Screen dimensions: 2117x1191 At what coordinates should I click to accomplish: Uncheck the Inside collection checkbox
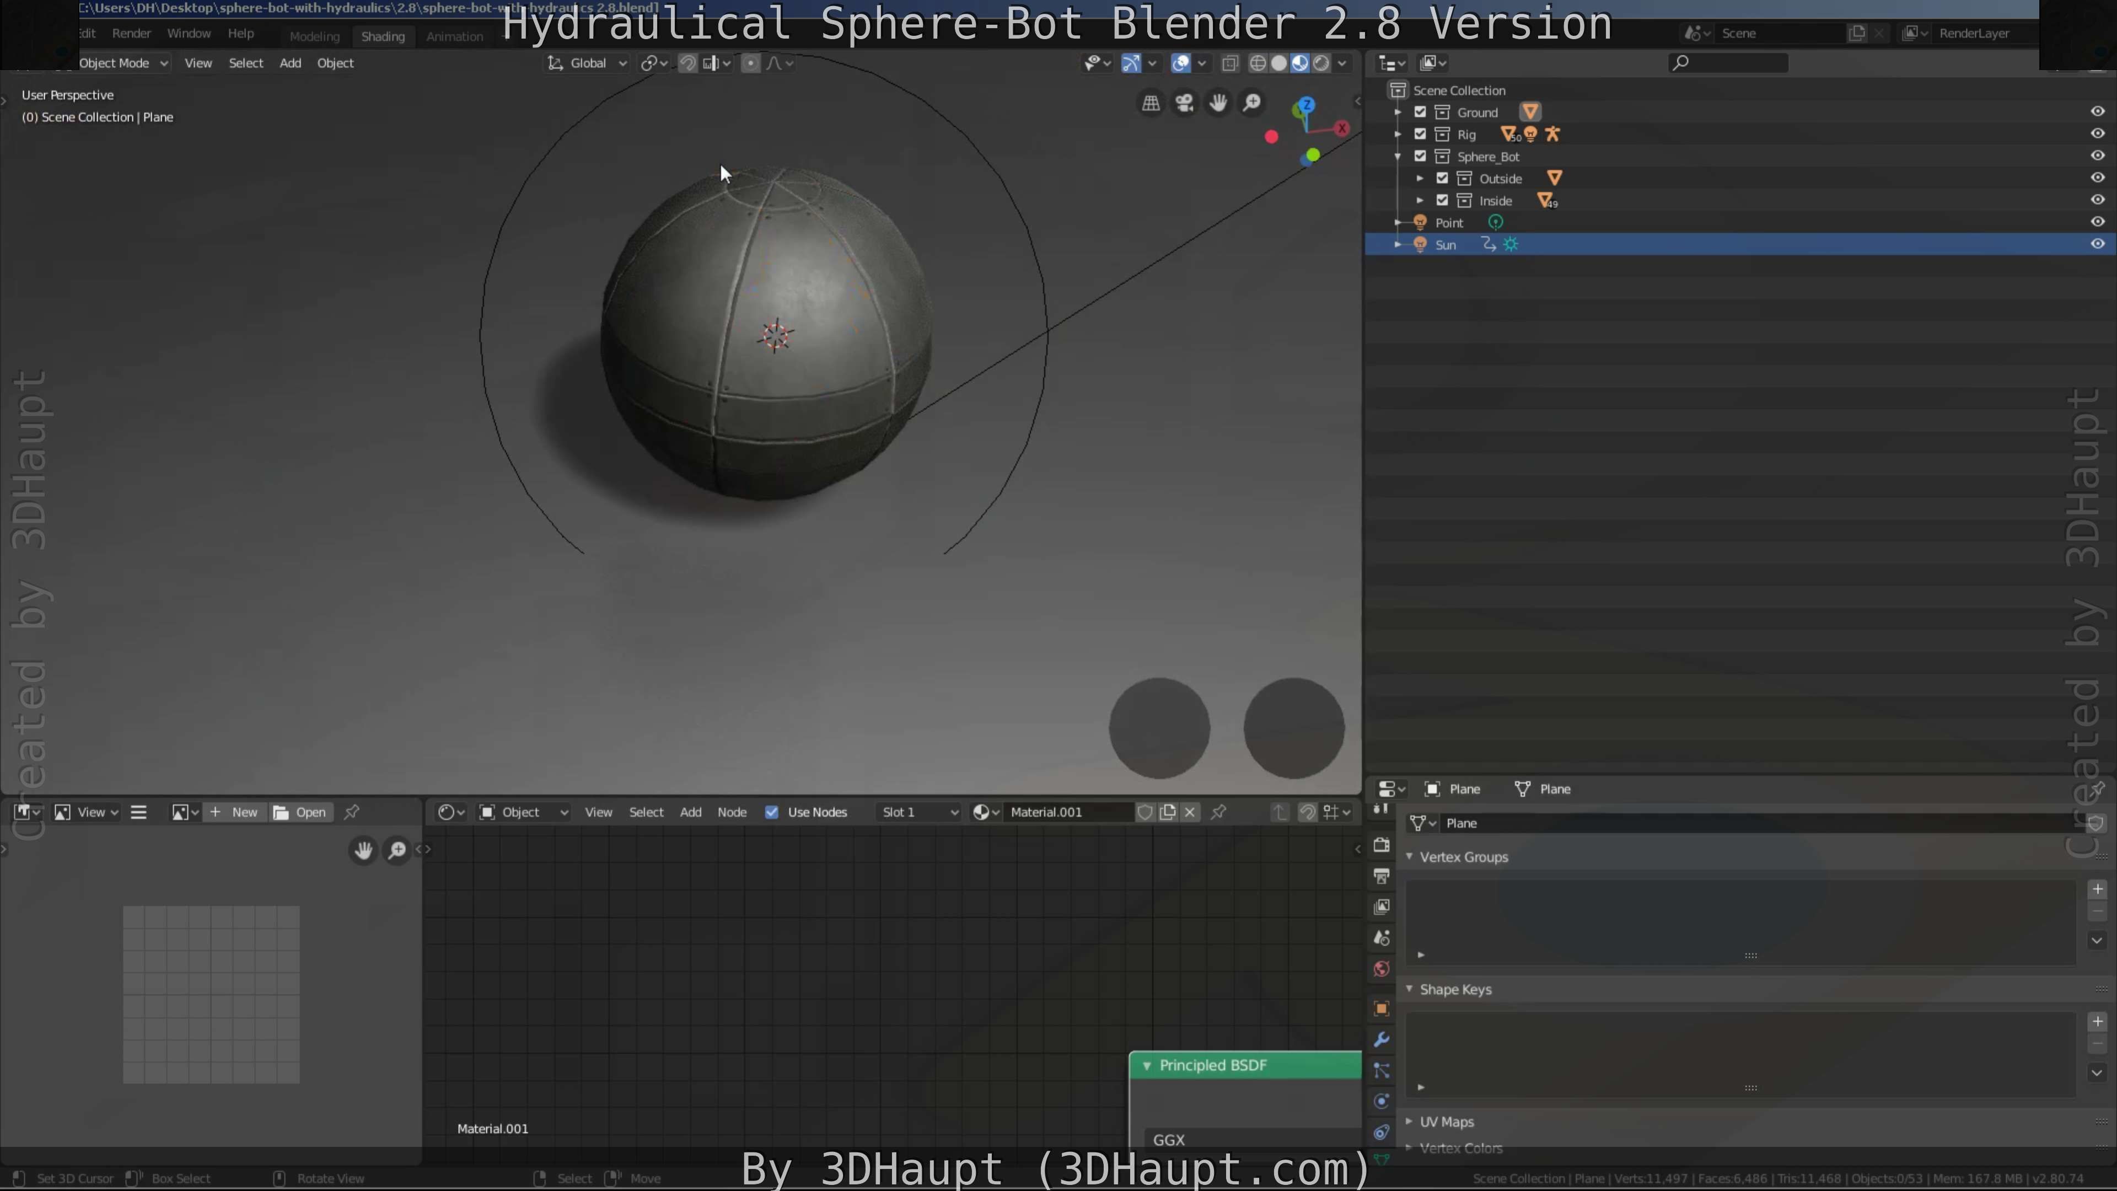point(1442,201)
